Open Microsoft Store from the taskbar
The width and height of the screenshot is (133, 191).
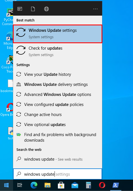coord(61,185)
